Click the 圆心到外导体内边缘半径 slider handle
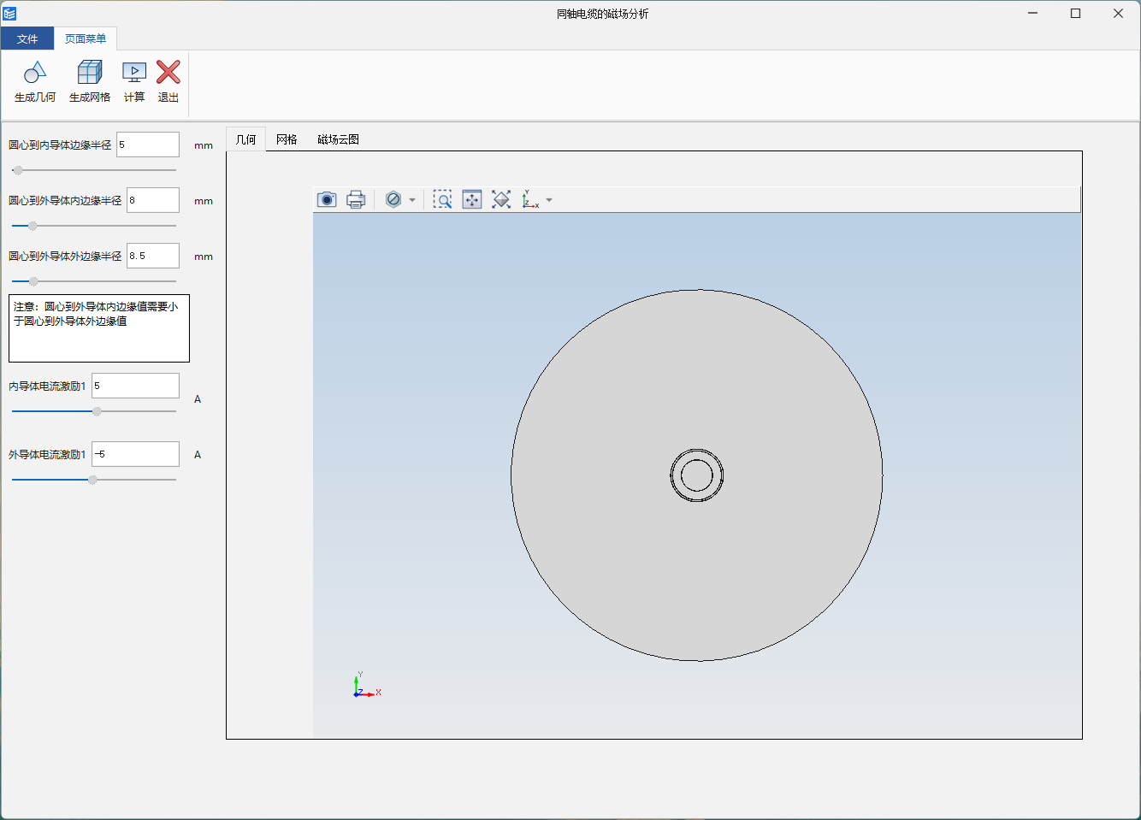The width and height of the screenshot is (1141, 820). tap(33, 226)
